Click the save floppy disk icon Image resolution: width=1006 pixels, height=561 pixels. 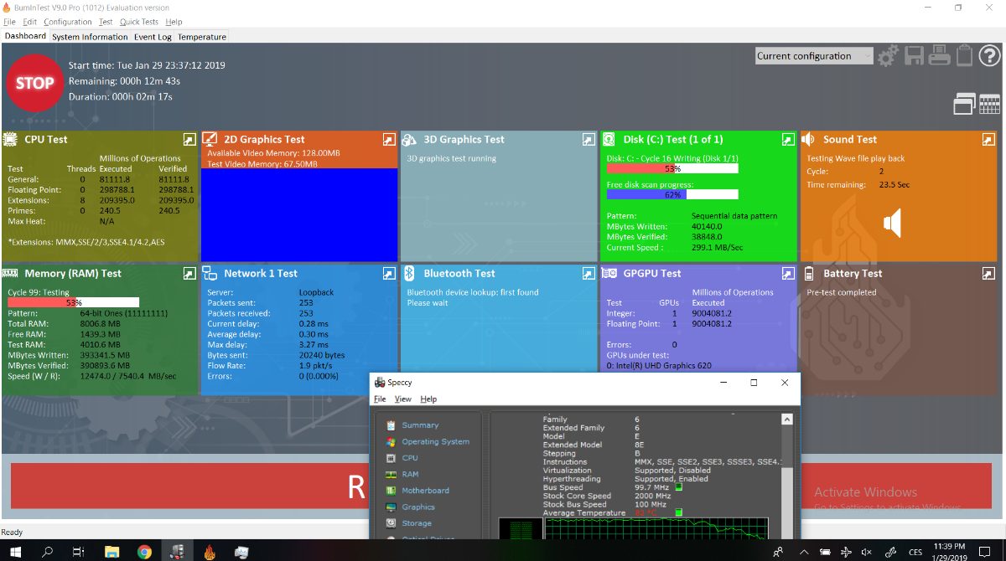pos(913,56)
